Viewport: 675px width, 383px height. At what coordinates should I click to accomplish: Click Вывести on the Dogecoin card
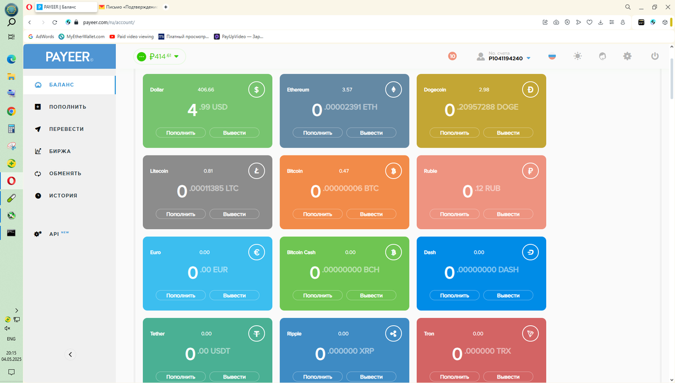508,133
